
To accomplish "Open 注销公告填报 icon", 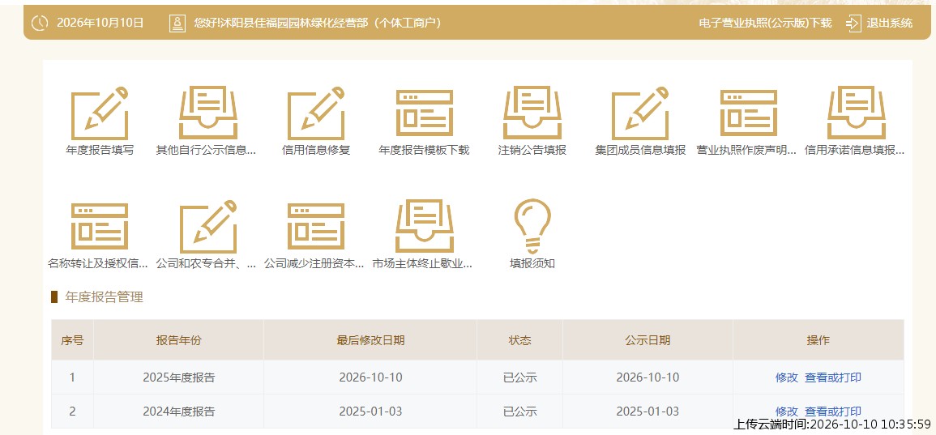I will (532, 113).
